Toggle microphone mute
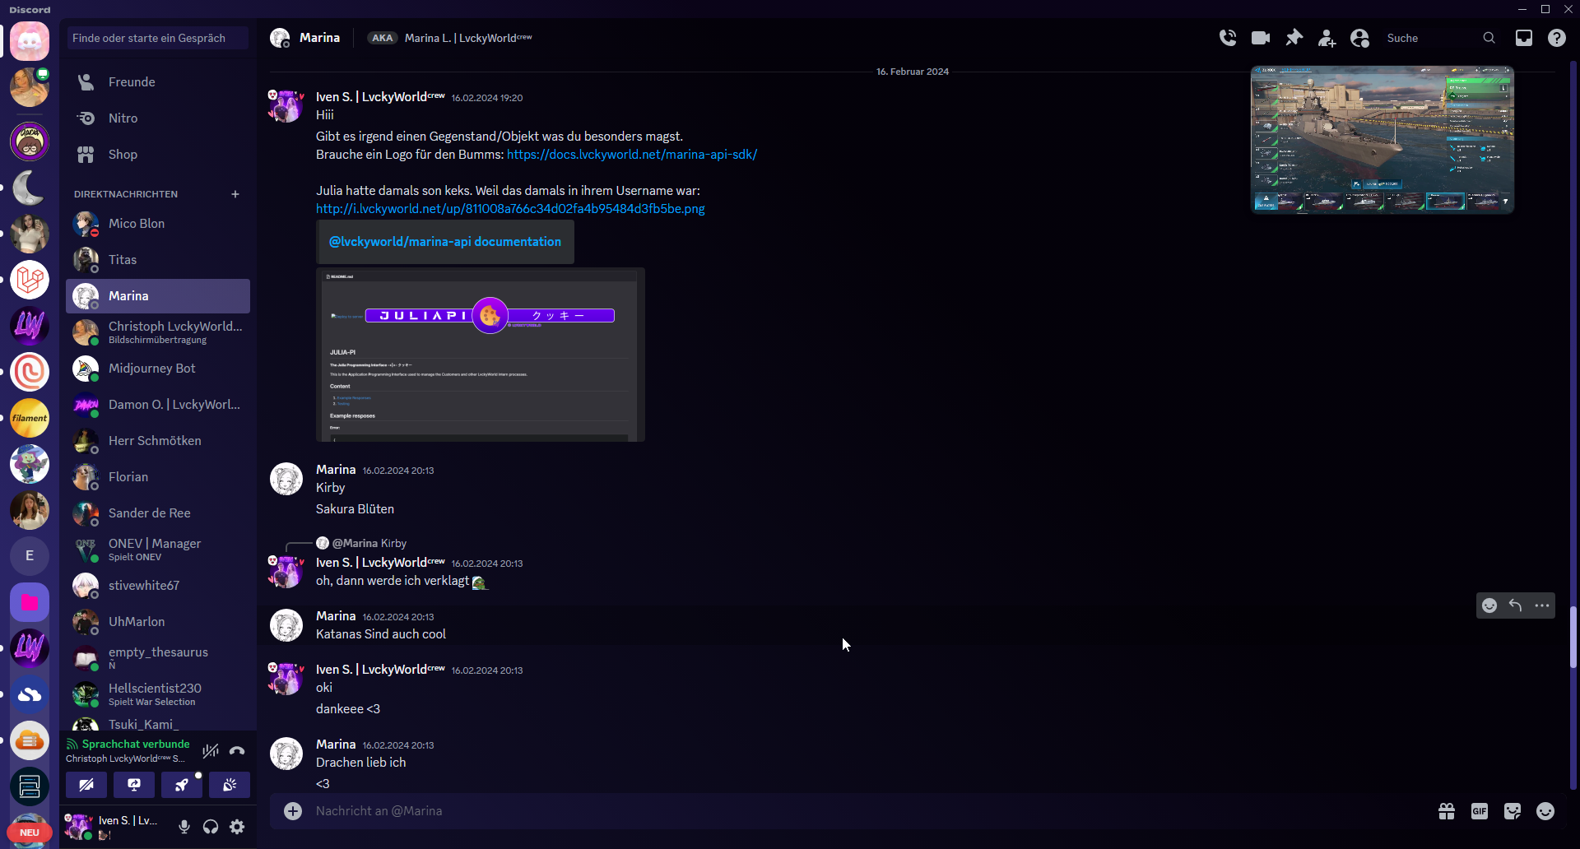 click(x=184, y=827)
